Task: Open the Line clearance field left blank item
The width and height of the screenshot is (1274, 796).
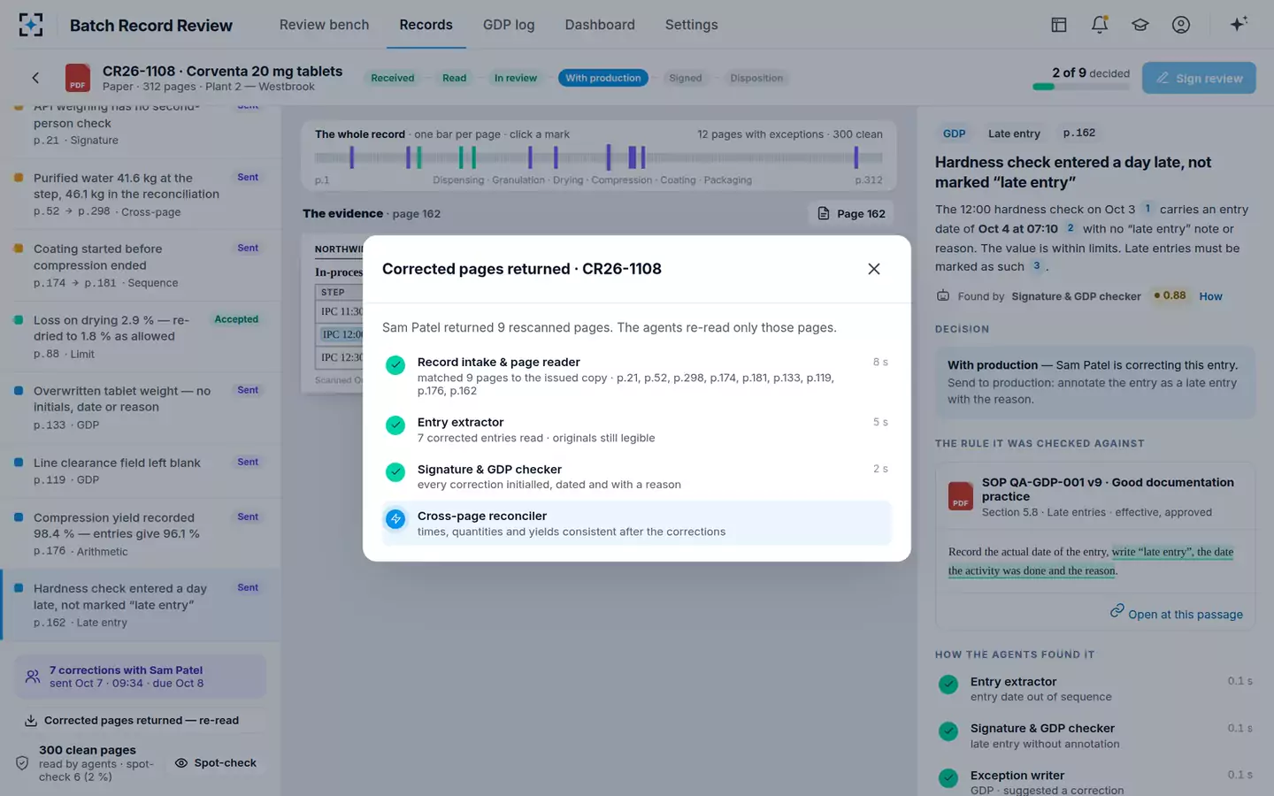Action: [142, 471]
